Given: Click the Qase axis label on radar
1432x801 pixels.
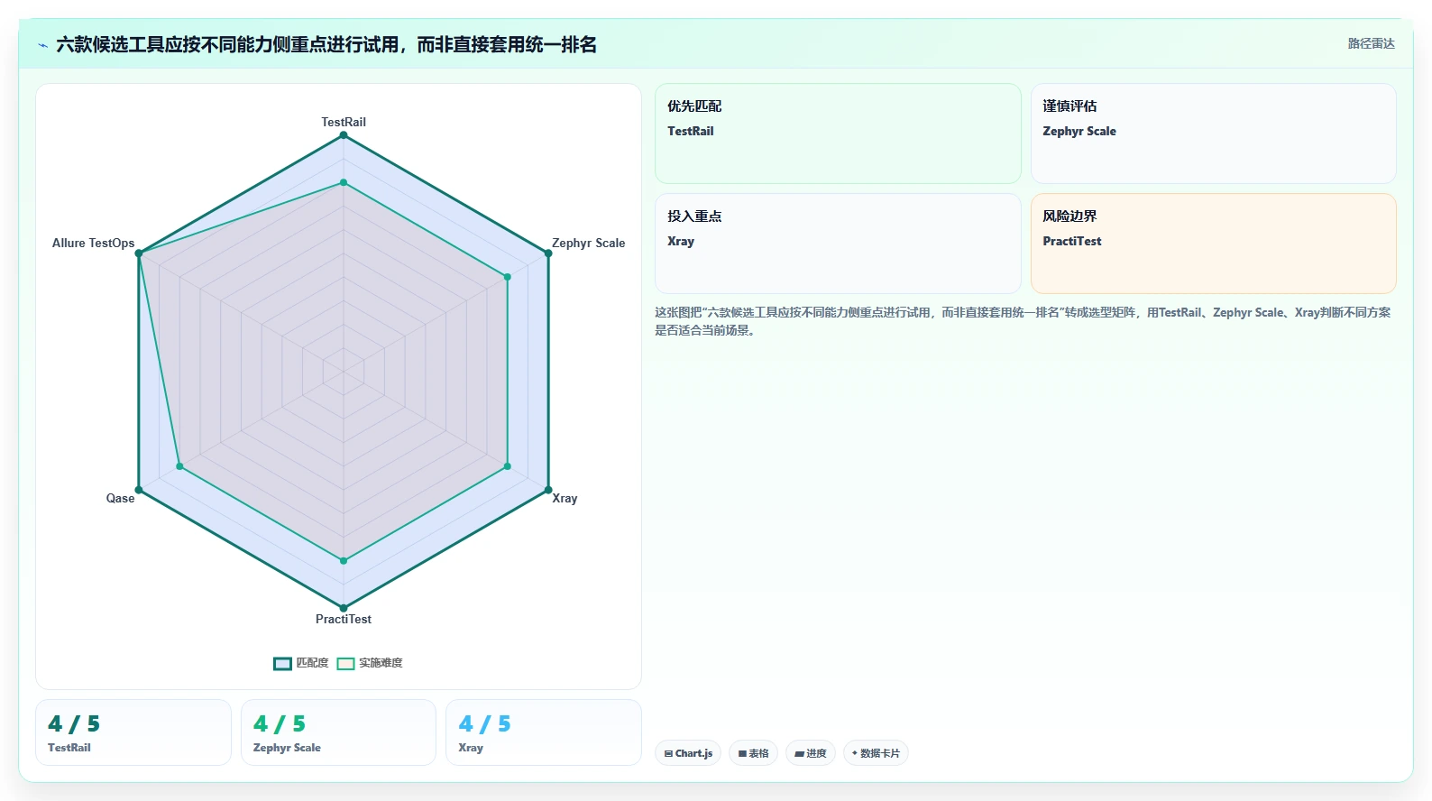Looking at the screenshot, I should (120, 498).
